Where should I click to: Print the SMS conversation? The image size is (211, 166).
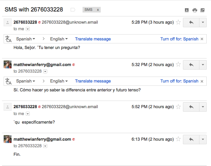[x=195, y=10]
